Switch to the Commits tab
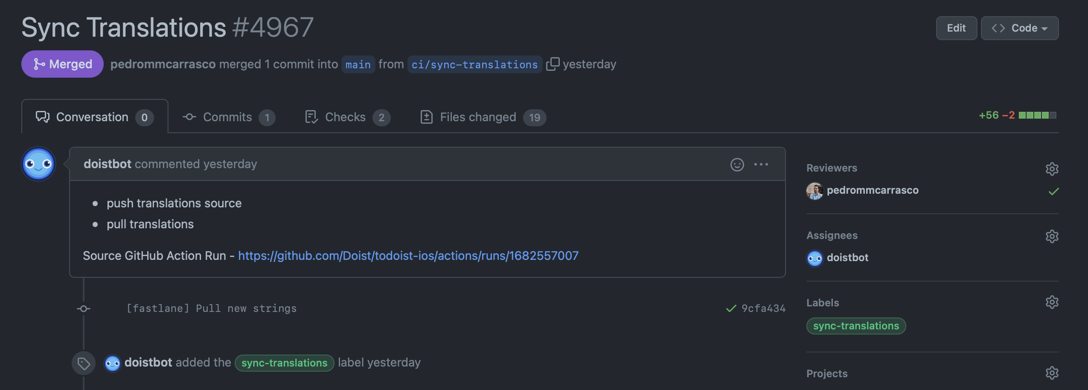 pyautogui.click(x=227, y=117)
